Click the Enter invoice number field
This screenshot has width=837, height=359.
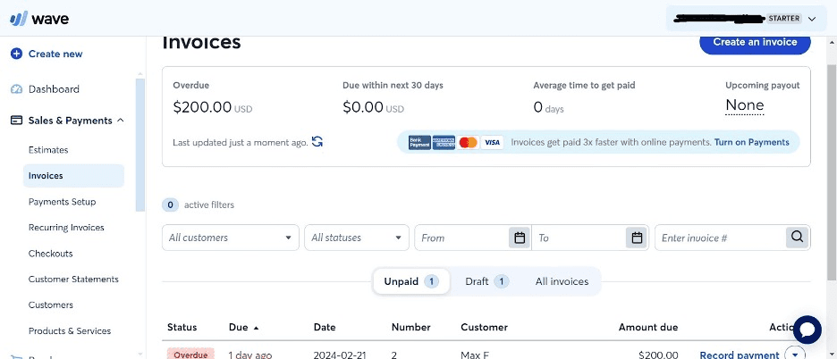[719, 238]
